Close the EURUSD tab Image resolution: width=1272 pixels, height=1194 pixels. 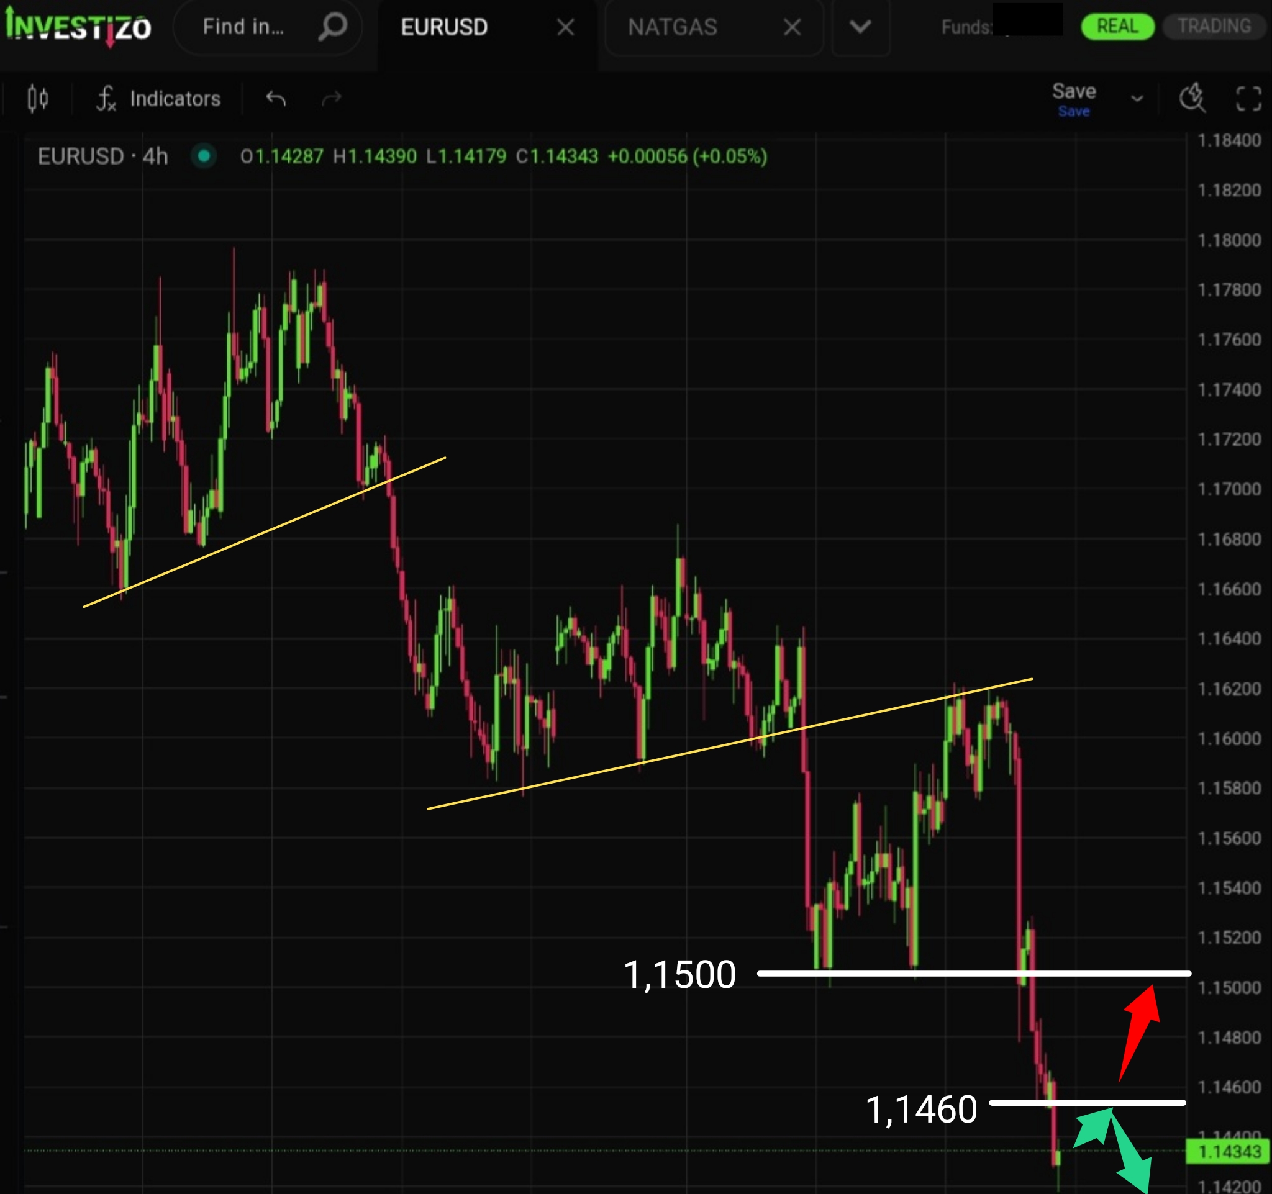tap(566, 27)
